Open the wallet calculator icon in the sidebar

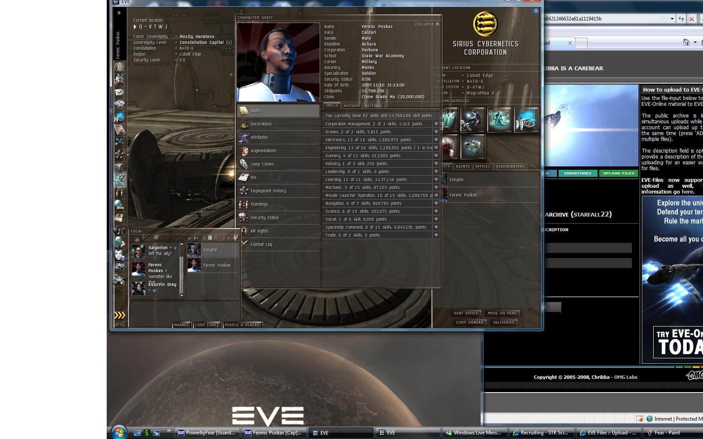point(120,242)
